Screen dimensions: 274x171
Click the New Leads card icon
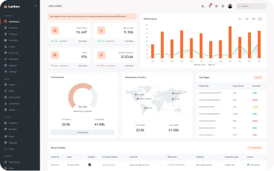[101, 30]
